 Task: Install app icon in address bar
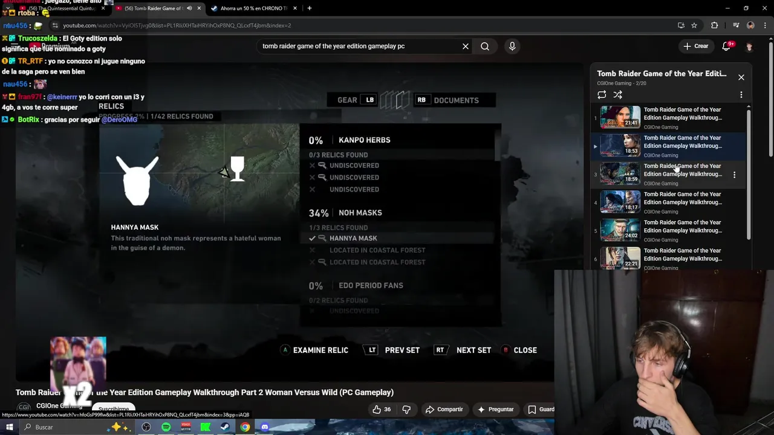click(681, 25)
